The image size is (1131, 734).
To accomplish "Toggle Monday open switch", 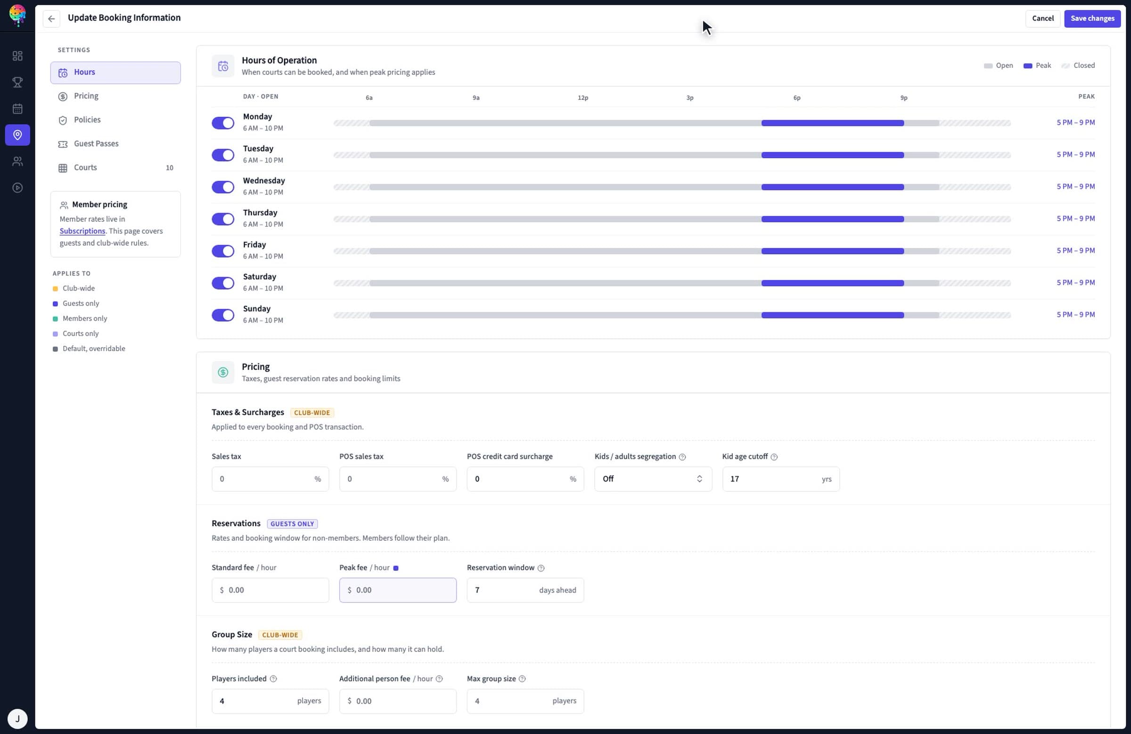I will click(223, 123).
